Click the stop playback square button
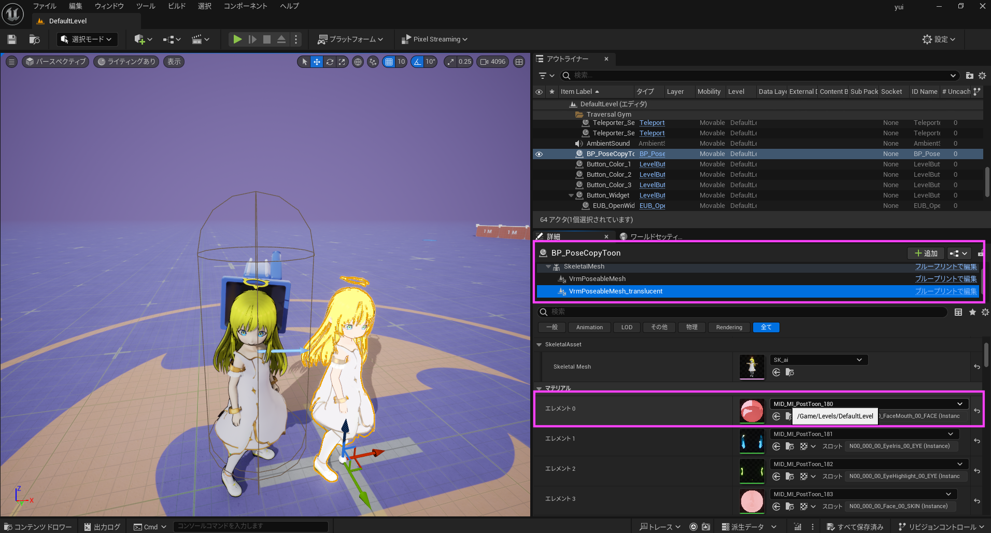Screen dimensions: 991x533 [267, 39]
